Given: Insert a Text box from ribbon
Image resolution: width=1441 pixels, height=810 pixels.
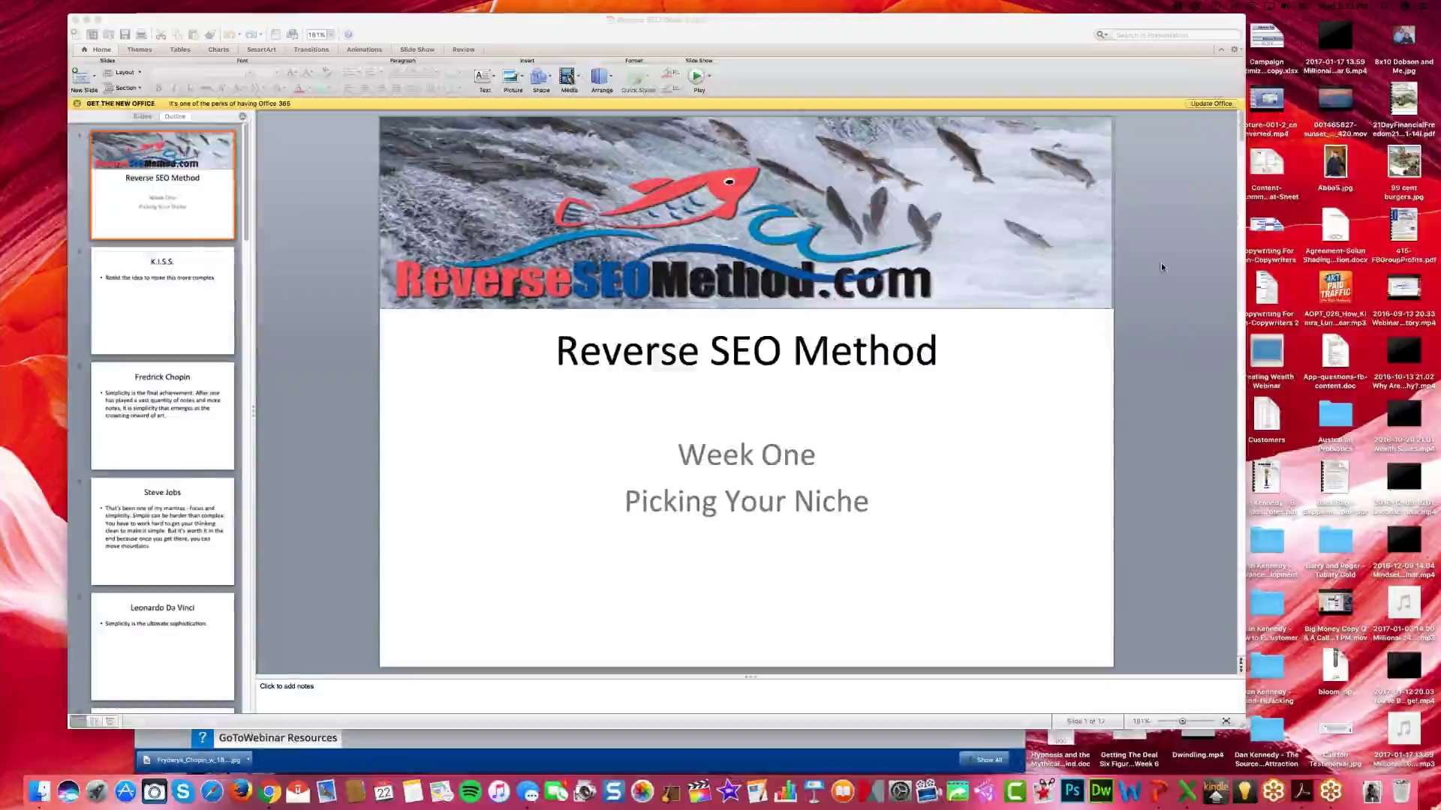Looking at the screenshot, I should [x=483, y=76].
